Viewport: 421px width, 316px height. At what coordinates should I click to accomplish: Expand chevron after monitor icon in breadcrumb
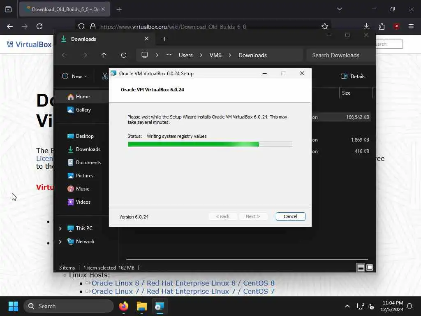coord(157,55)
